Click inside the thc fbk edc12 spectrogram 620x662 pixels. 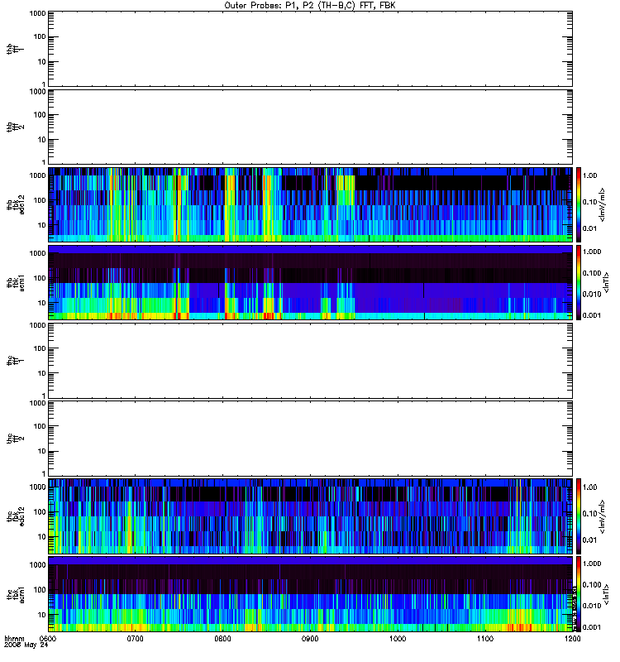[311, 516]
